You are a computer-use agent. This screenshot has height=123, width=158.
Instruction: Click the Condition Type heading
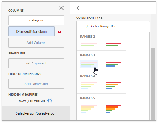pos(89,18)
